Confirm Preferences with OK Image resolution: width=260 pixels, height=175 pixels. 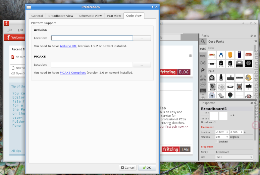click(147, 168)
